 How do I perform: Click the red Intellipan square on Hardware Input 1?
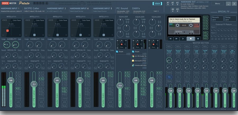point(7,31)
